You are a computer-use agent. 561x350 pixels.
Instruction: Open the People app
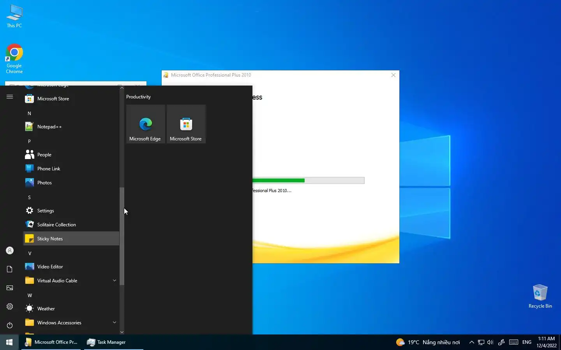(x=71, y=155)
